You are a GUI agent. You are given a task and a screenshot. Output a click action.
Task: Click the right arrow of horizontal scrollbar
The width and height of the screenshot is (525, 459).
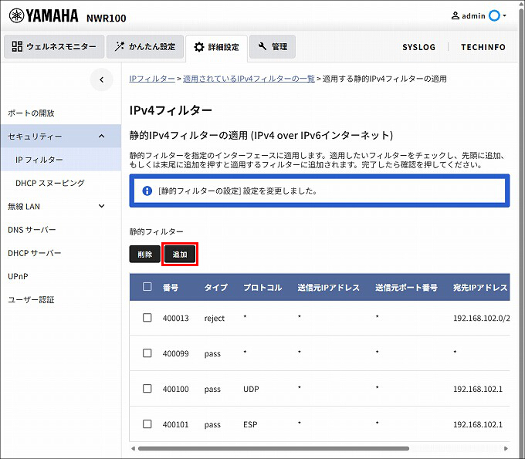[506, 448]
